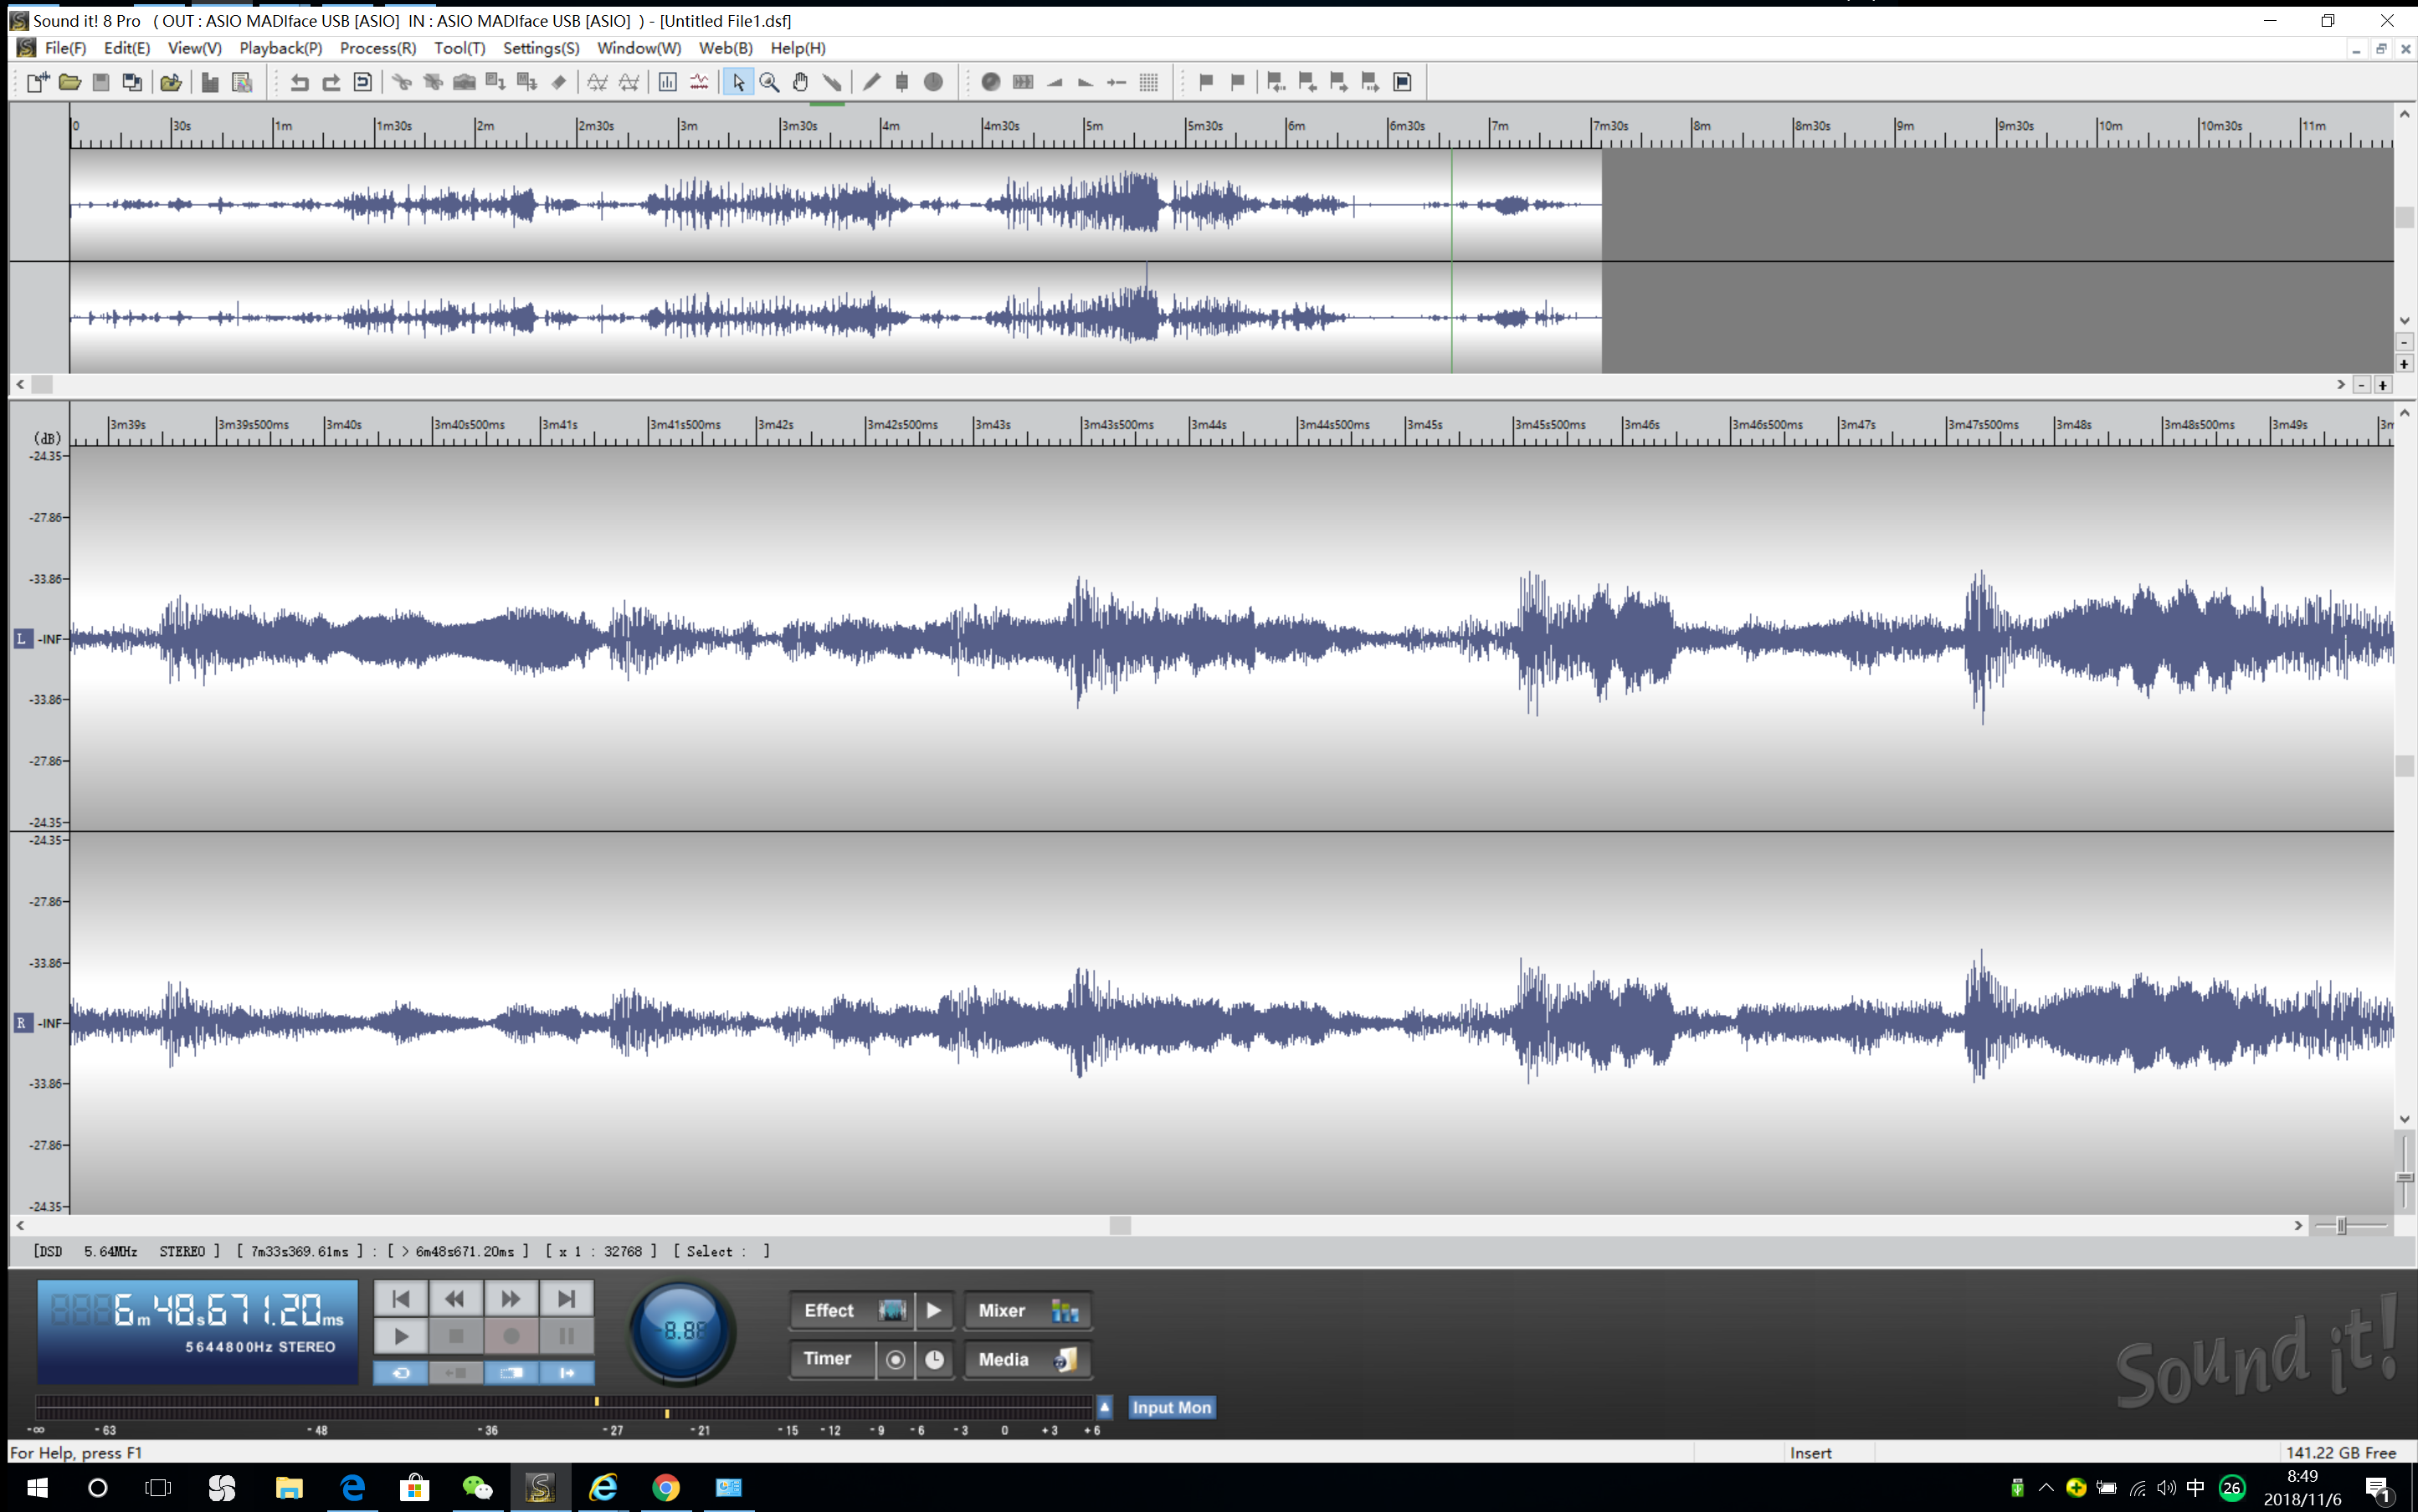The height and width of the screenshot is (1512, 2418).
Task: Open the Edit(E) menu
Action: tap(127, 48)
